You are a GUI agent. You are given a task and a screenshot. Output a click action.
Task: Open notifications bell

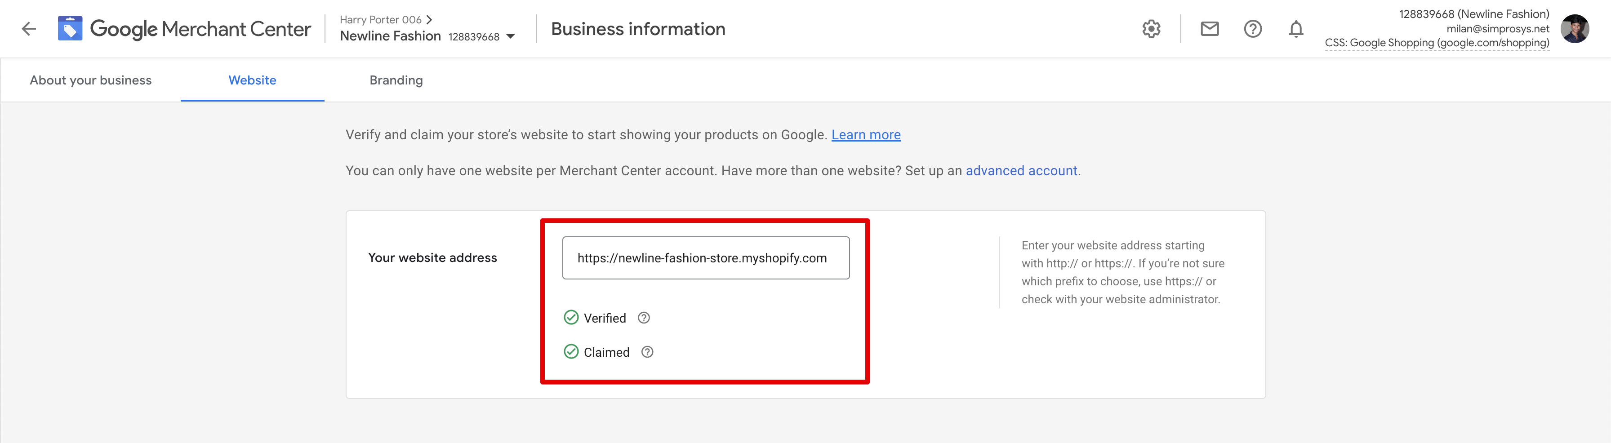[1296, 29]
